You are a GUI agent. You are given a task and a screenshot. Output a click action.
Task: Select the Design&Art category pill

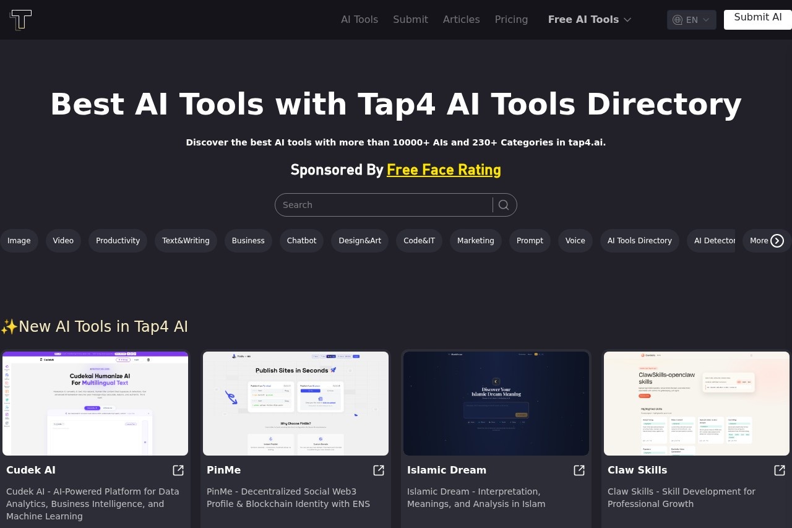click(359, 241)
